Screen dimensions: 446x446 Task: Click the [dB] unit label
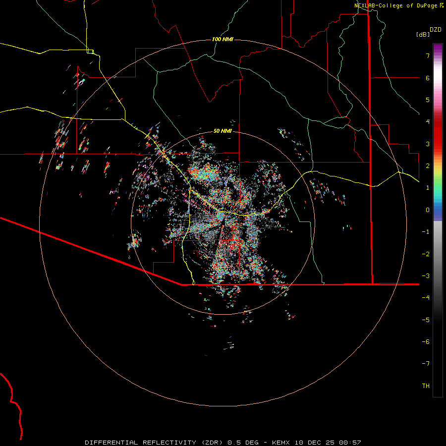[423, 34]
